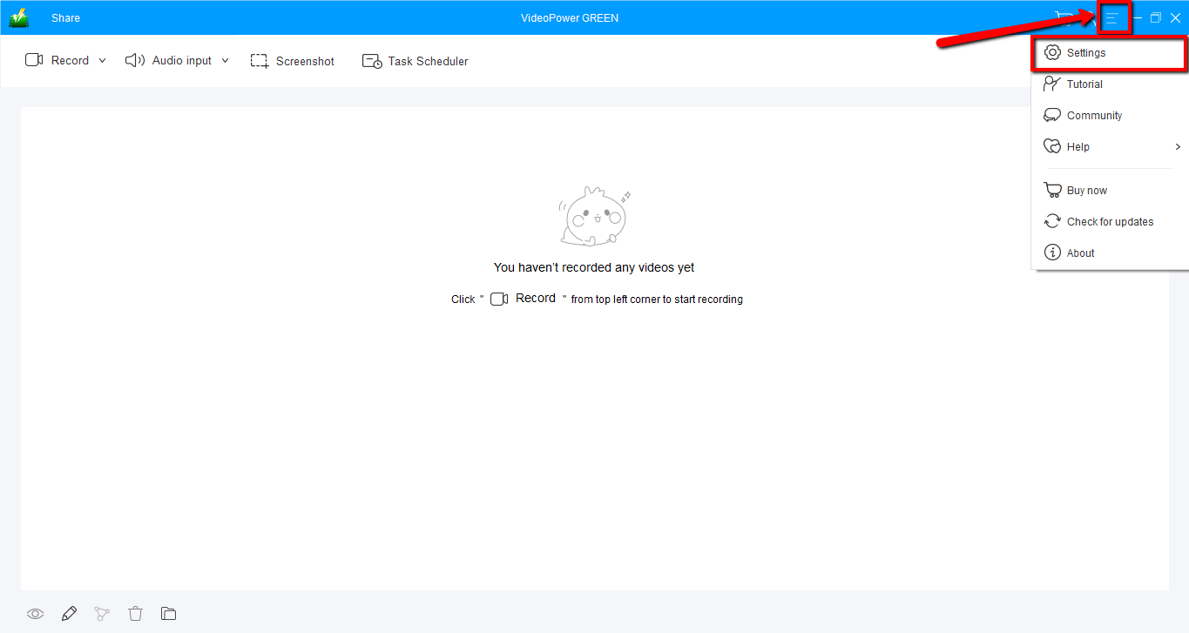Expand the Record dropdown arrow
Viewport: 1189px width, 633px height.
(102, 60)
